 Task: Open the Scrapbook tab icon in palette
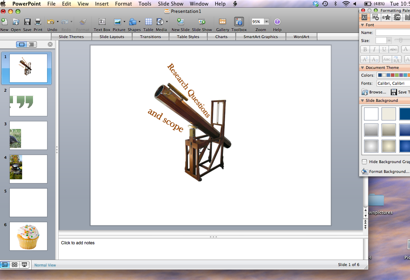click(x=397, y=17)
